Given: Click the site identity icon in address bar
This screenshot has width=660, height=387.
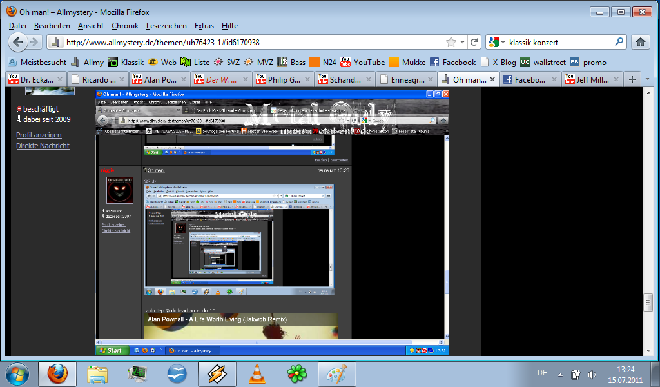Looking at the screenshot, I should [x=55, y=42].
